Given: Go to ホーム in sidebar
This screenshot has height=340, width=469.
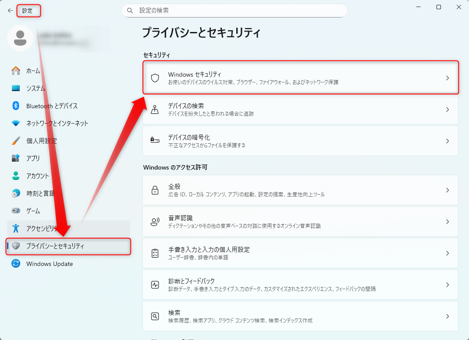Looking at the screenshot, I should 68,71.
